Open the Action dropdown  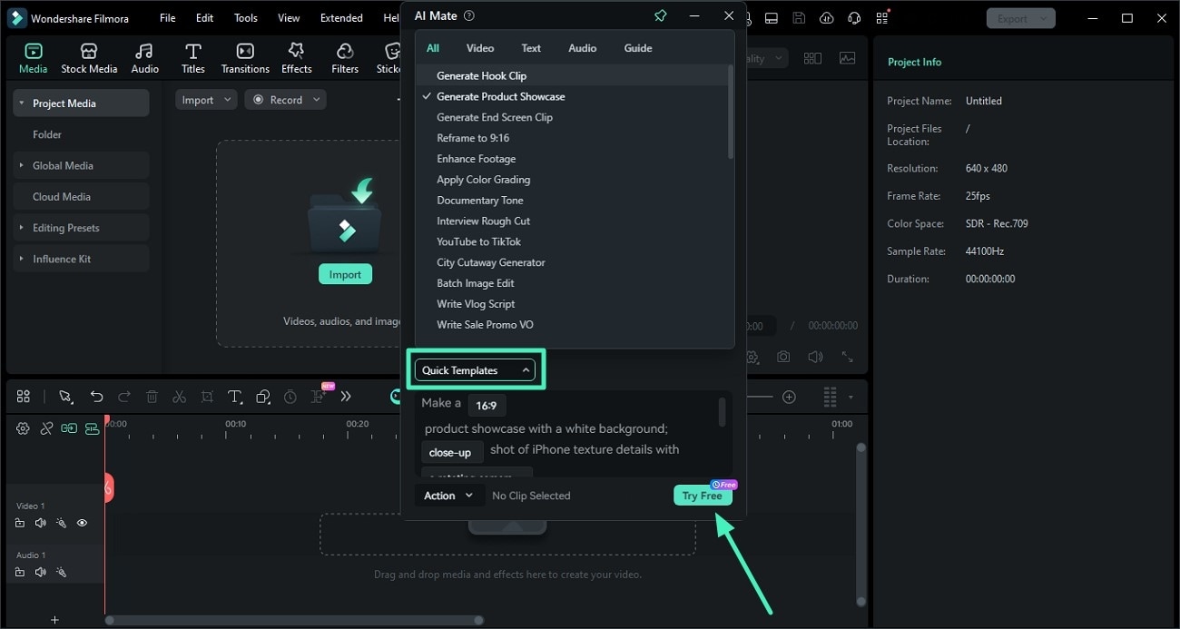(x=448, y=496)
